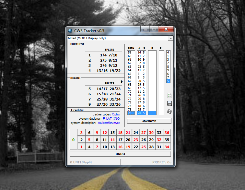Select highlighted 5 in the rightmost list
245x190 pixels.
[x=168, y=81]
